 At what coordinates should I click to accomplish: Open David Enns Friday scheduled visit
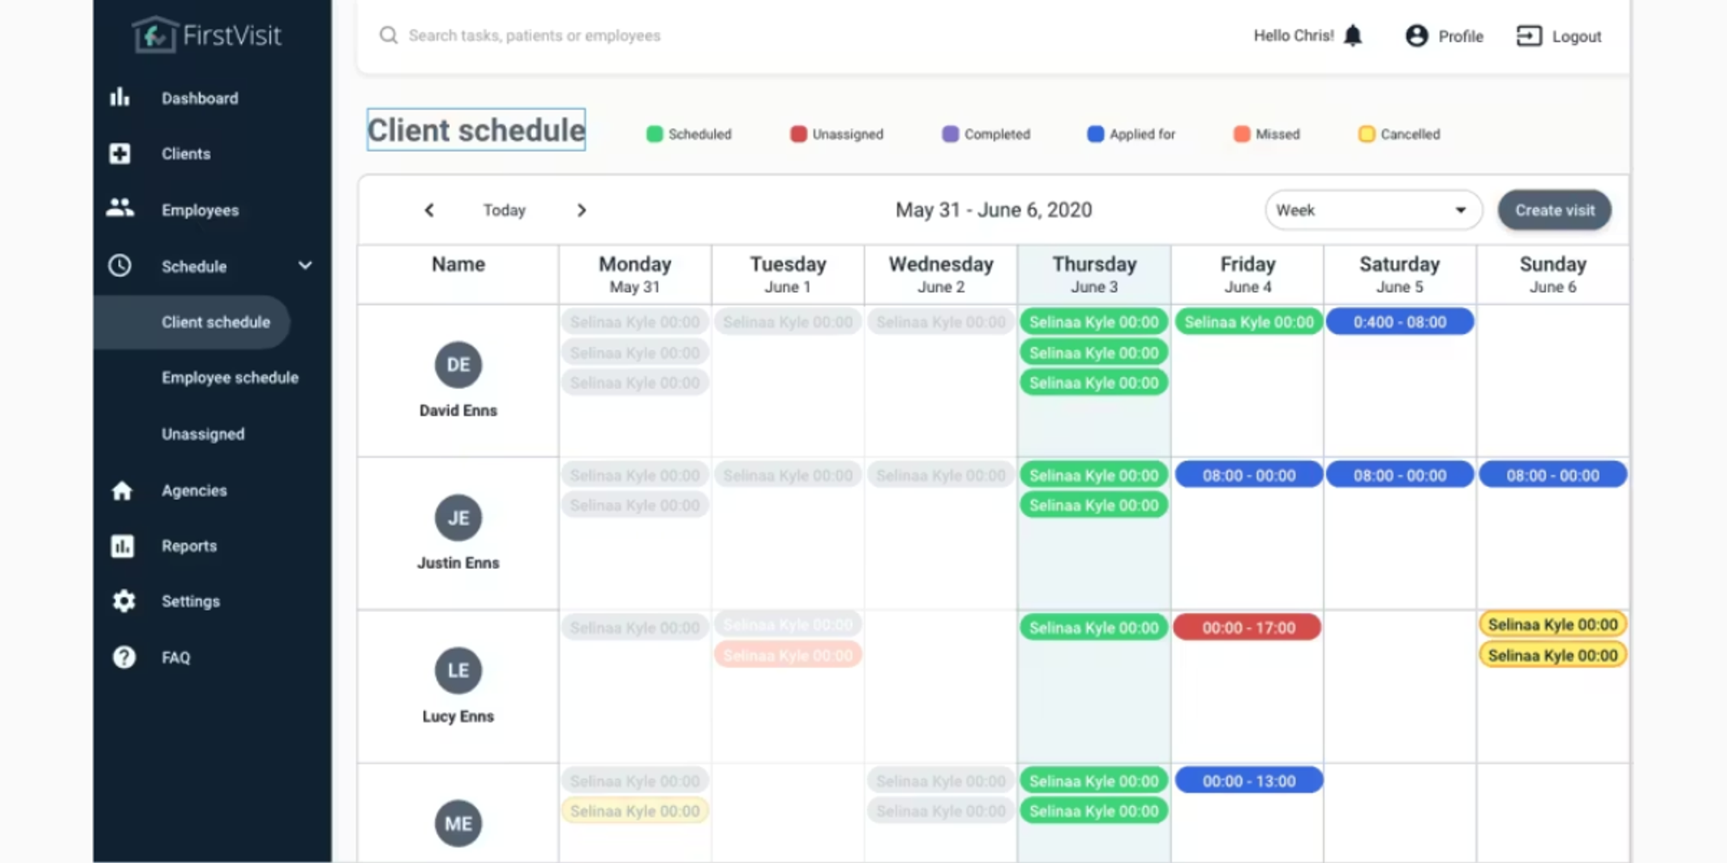1249,322
